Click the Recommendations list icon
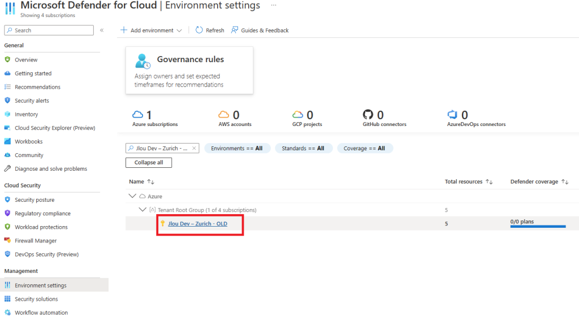This screenshot has height=321, width=579. tap(7, 86)
